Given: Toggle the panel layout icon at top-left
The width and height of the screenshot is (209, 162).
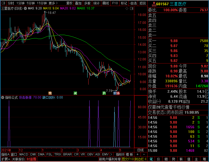Looking at the screenshot, I should pos(3,3).
